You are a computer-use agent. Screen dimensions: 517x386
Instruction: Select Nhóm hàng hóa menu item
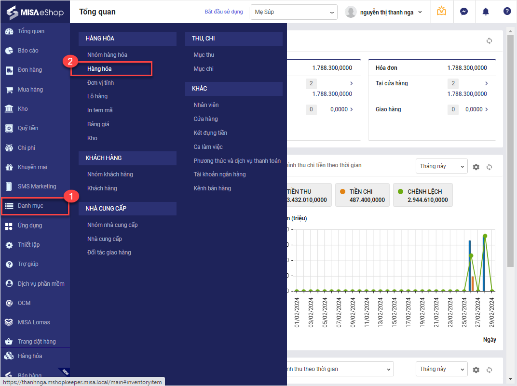point(107,55)
